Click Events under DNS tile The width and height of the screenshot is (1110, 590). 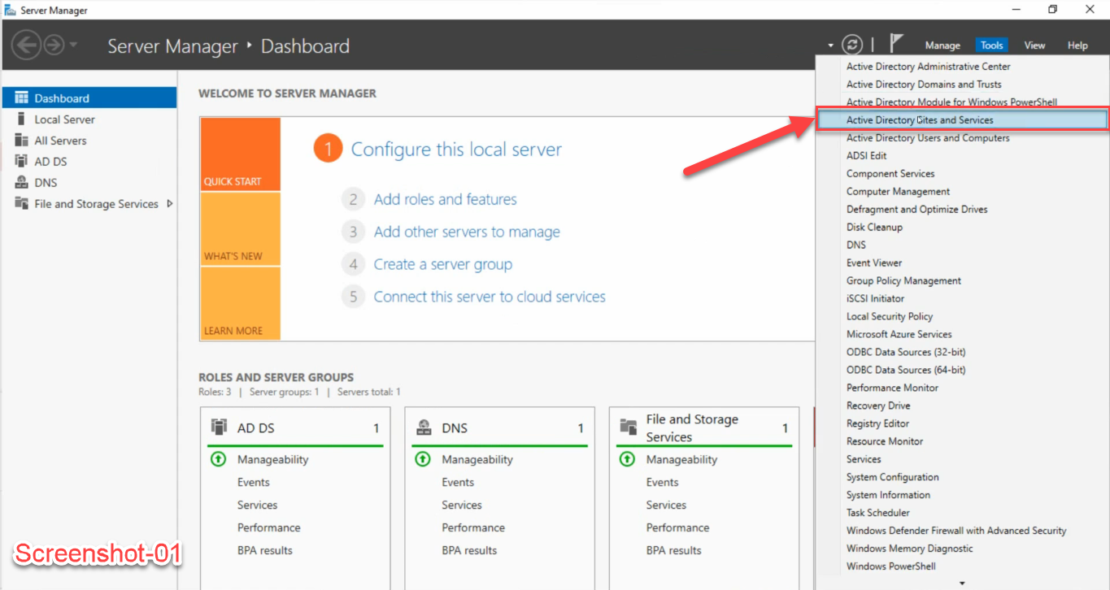[x=458, y=482]
